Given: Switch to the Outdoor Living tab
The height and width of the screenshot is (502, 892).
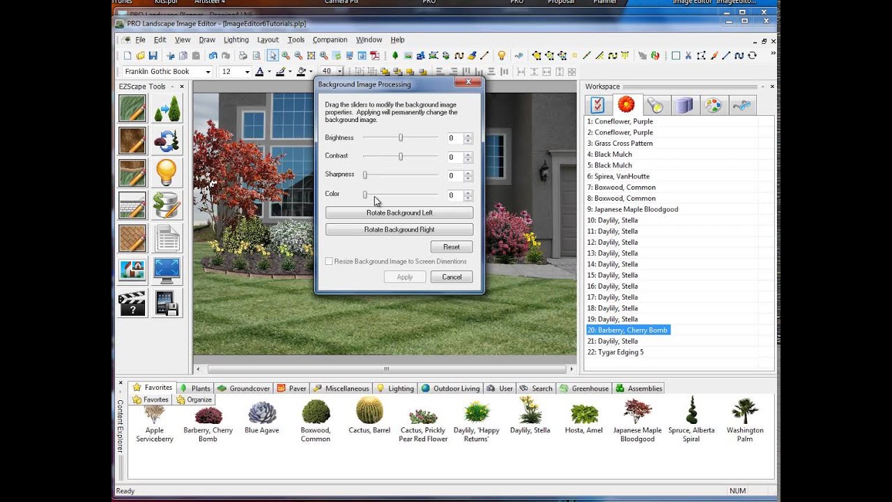Looking at the screenshot, I should (x=450, y=388).
